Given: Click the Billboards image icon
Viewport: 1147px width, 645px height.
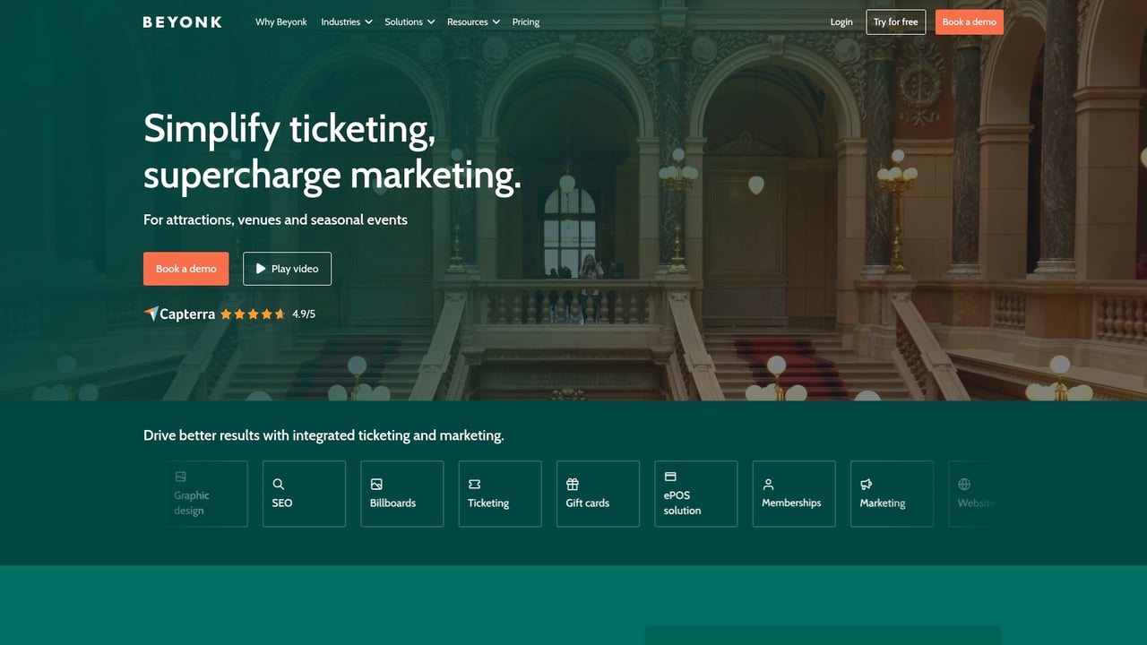Looking at the screenshot, I should [x=376, y=484].
